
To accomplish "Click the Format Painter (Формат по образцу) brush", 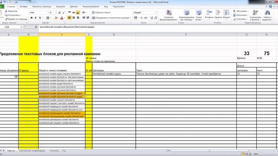I will (x=7, y=19).
